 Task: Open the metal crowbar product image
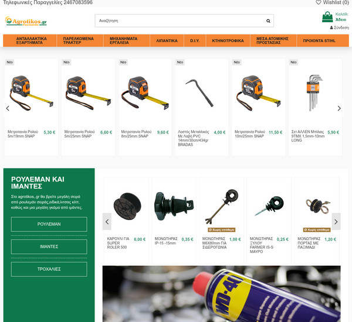pyautogui.click(x=199, y=93)
